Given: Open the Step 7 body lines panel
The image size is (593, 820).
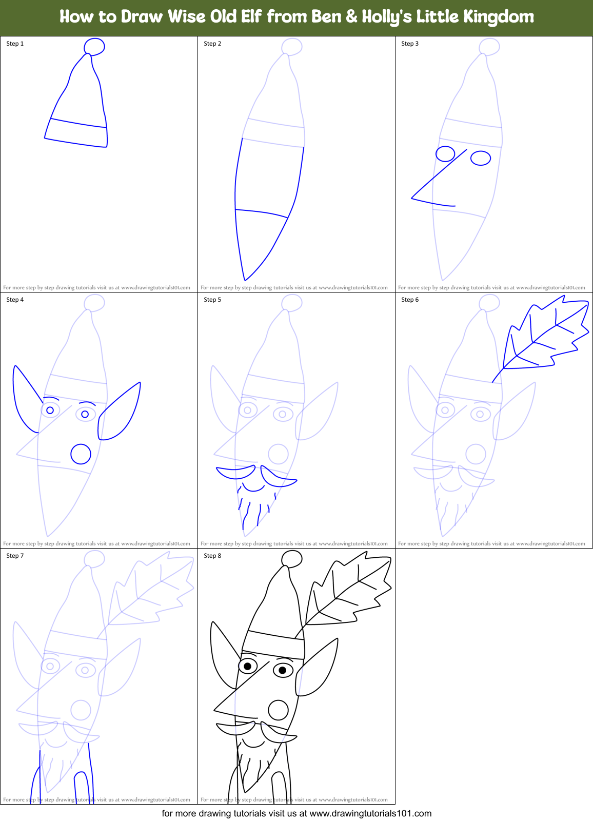Looking at the screenshot, I should 99,676.
